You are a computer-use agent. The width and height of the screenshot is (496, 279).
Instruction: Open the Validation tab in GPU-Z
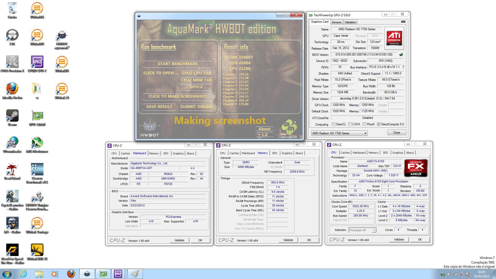[x=350, y=22]
